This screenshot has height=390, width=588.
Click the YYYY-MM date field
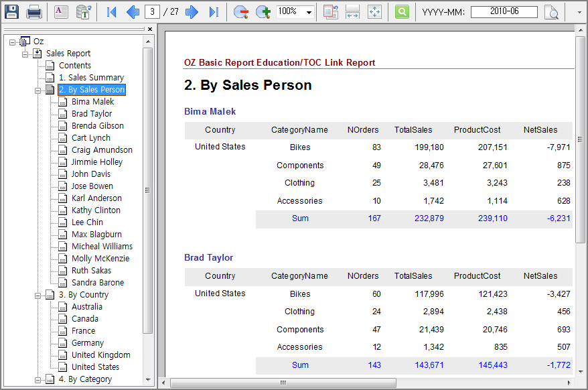[504, 12]
